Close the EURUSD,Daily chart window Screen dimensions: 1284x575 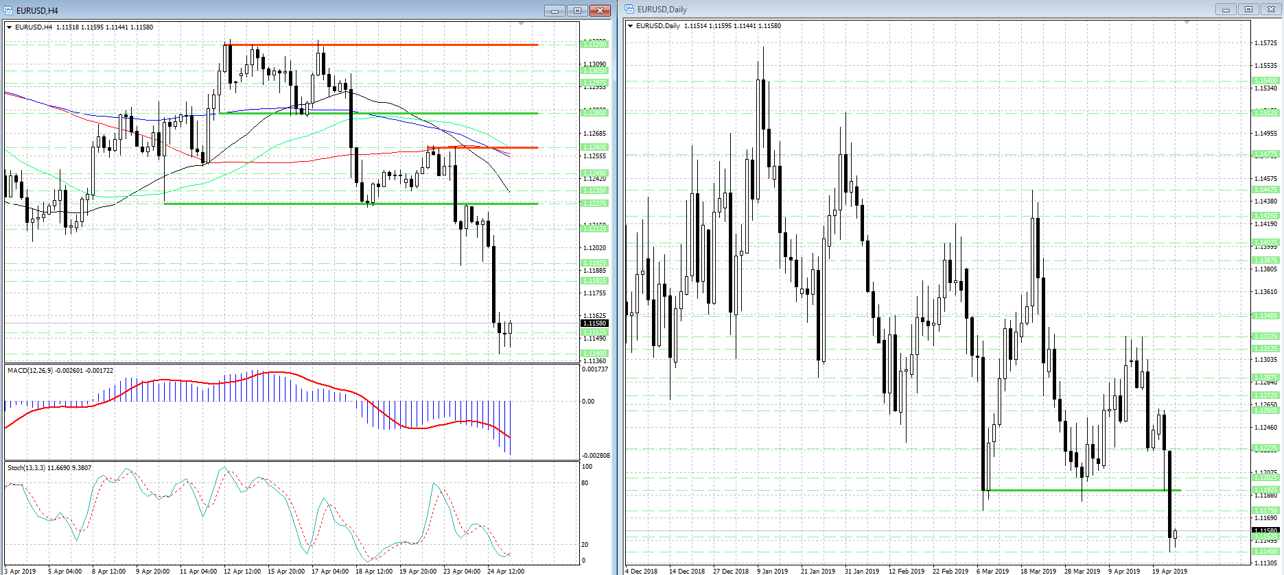1271,10
